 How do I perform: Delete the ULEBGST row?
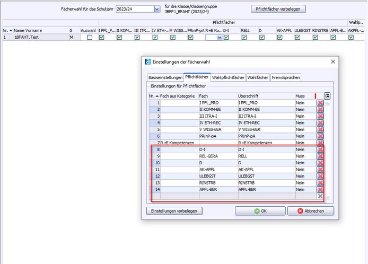pyautogui.click(x=320, y=177)
